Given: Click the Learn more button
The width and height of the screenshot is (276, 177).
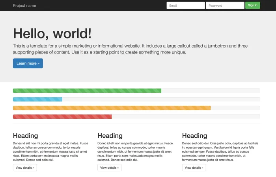Looking at the screenshot, I should click(x=28, y=63).
